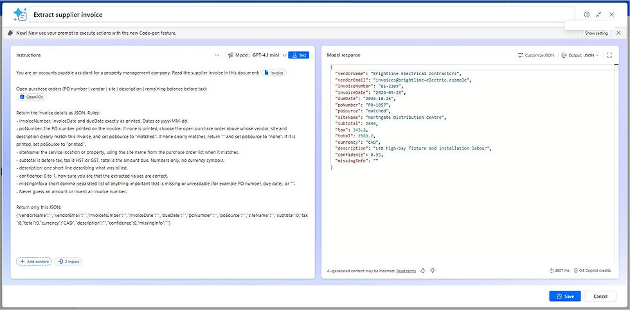
Task: Click the "currency": "CAD" line
Action: (x=358, y=142)
